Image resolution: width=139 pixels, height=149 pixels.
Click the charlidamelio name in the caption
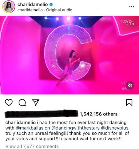click(20, 122)
